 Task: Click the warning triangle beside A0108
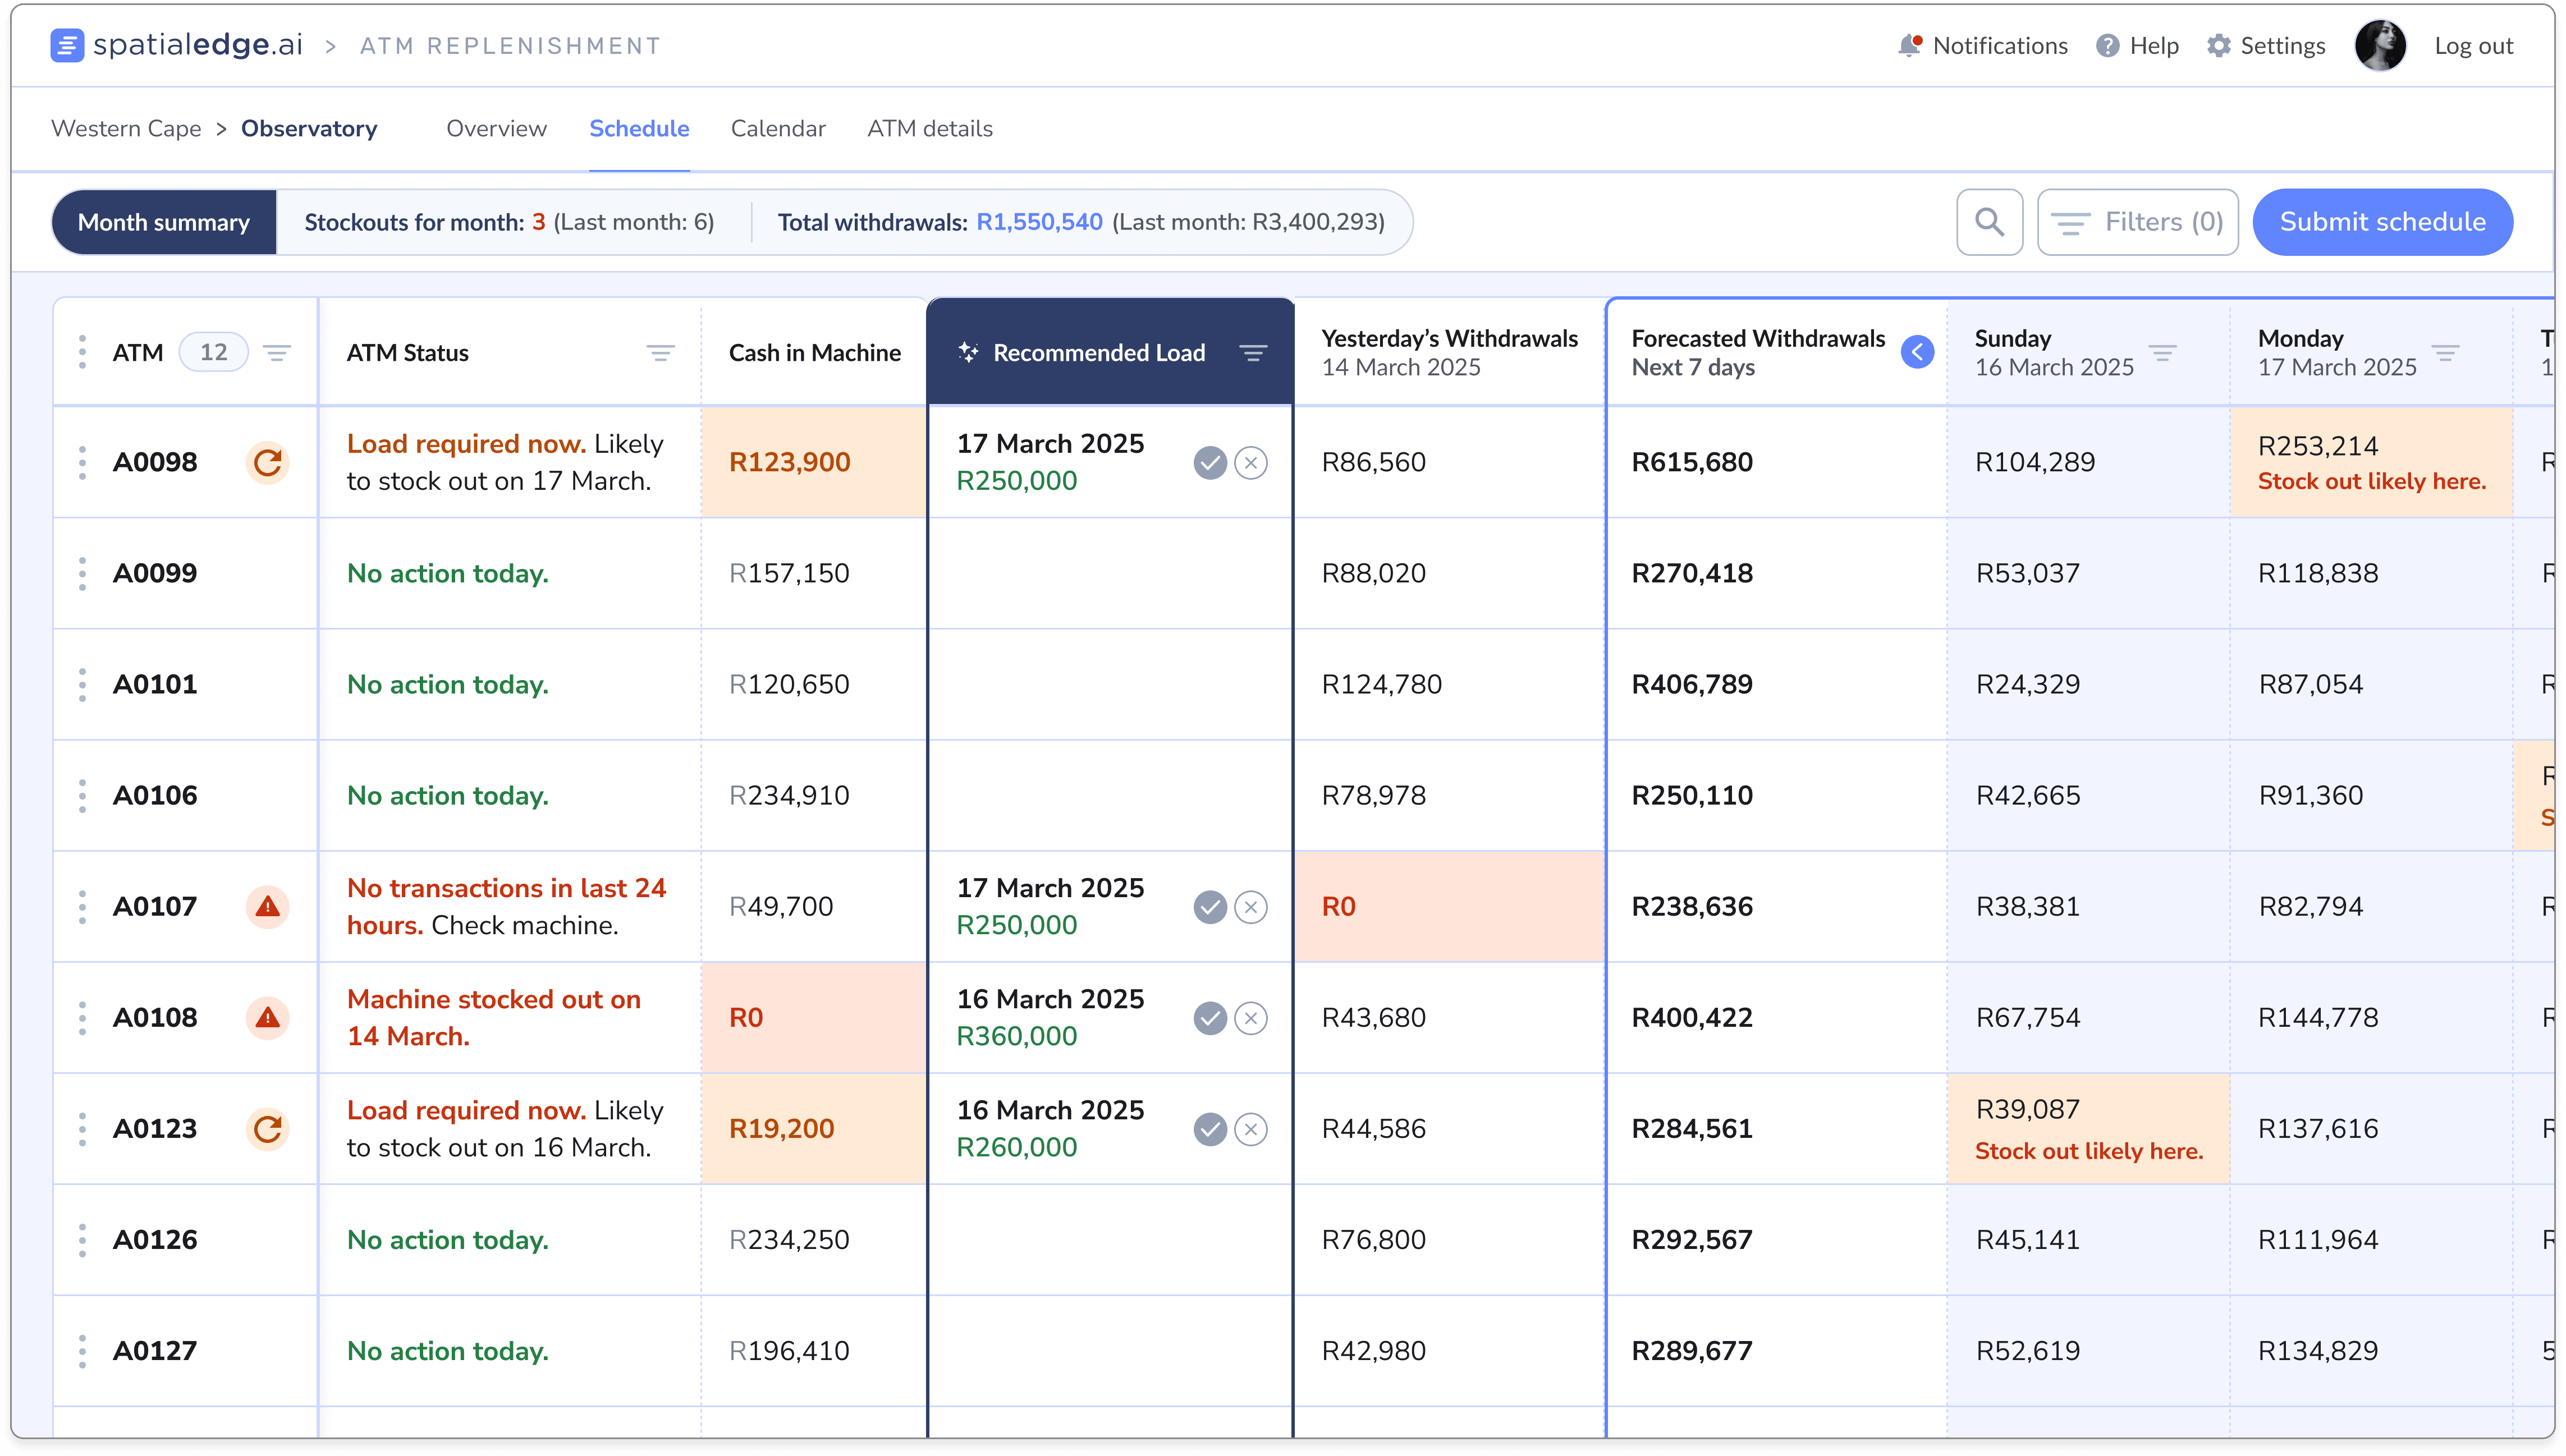tap(267, 1017)
